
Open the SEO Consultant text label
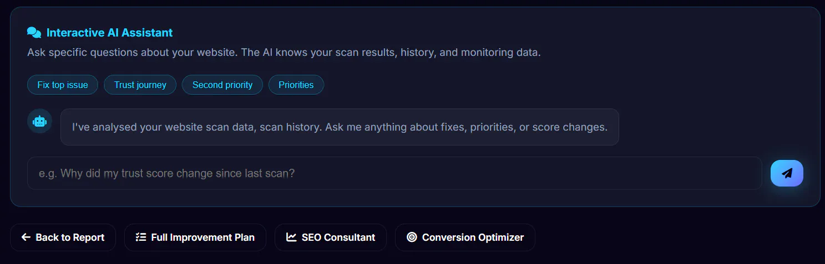pyautogui.click(x=338, y=237)
